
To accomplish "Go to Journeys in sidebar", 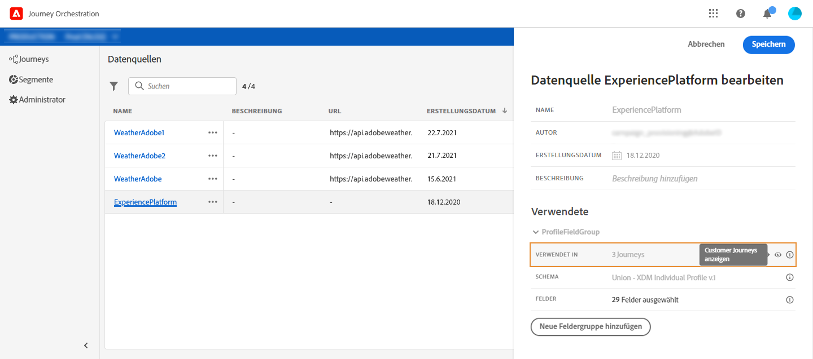I will point(29,59).
